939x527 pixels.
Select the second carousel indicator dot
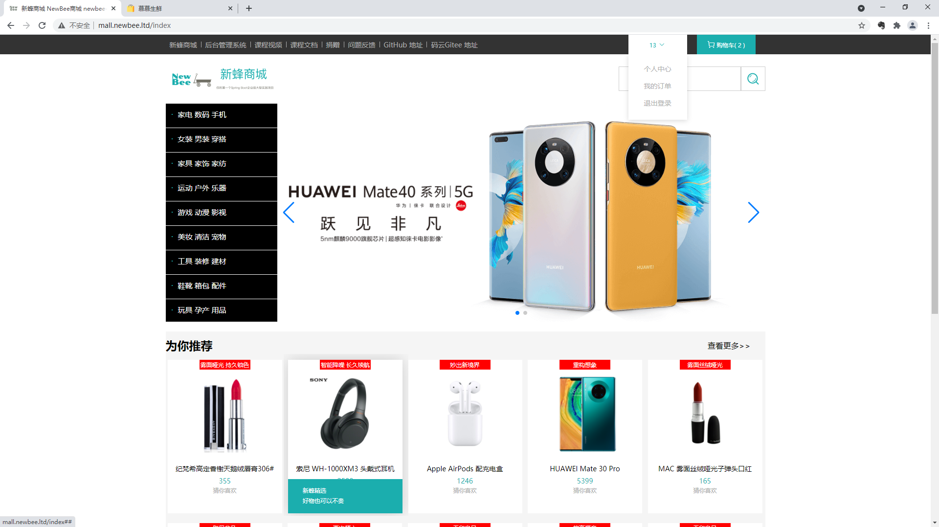(525, 313)
